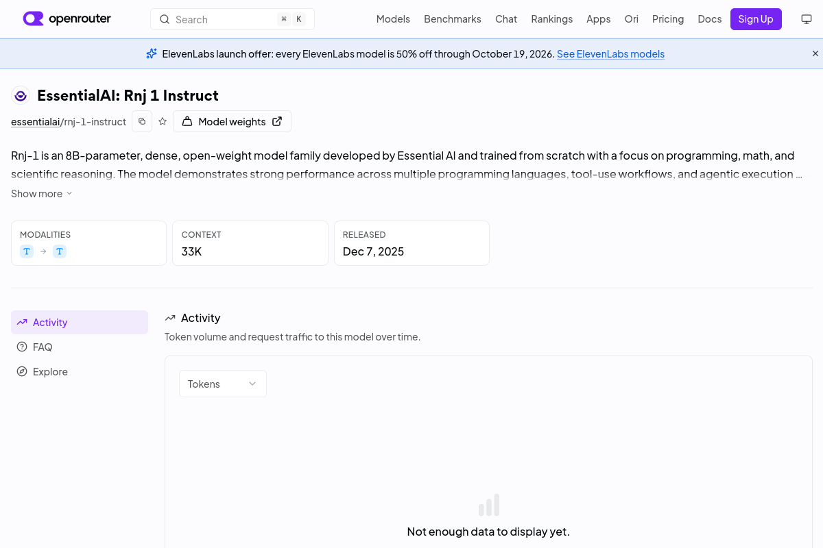The width and height of the screenshot is (823, 548).
Task: Click the input text modality icon
Action: [x=27, y=251]
